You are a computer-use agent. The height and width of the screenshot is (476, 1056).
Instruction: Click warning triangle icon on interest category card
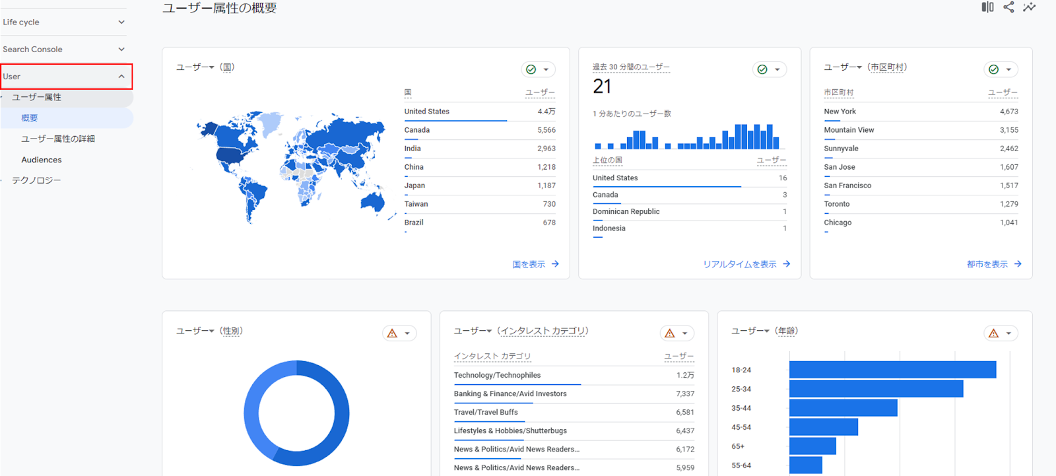(670, 333)
